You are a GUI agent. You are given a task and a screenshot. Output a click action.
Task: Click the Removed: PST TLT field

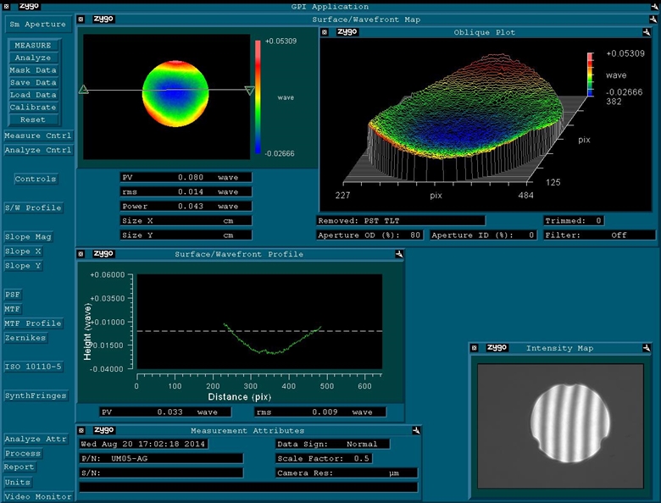pos(401,221)
